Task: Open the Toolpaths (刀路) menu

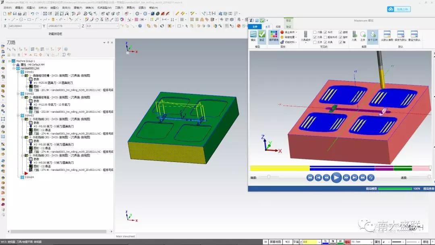Action: pyautogui.click(x=119, y=8)
